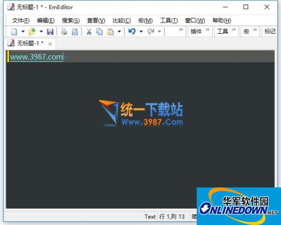Close the EmEditor window
The width and height of the screenshot is (281, 225).
click(x=267, y=7)
